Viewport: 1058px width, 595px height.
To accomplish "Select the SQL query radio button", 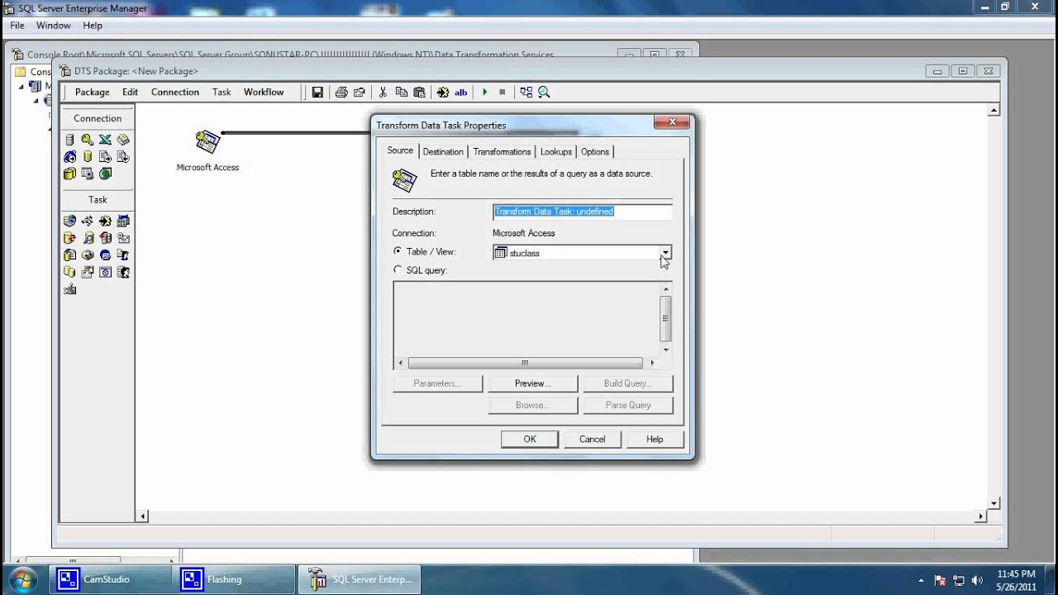I will [398, 269].
